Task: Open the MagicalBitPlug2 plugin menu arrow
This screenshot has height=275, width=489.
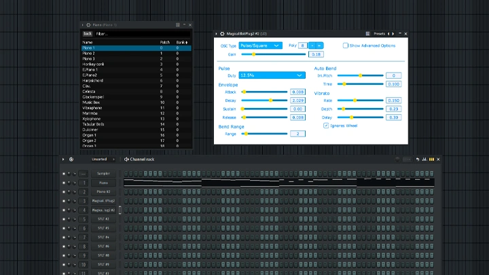Action: tap(216, 34)
